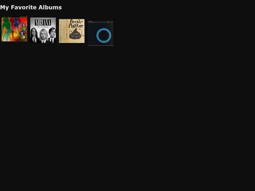Click the blue ring on the dark cover
Image resolution: width=255 pixels, height=191 pixels.
coord(104,35)
